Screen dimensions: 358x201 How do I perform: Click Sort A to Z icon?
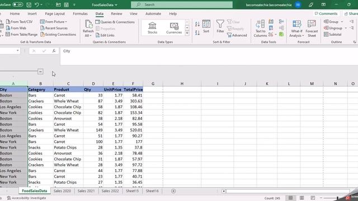(197, 24)
